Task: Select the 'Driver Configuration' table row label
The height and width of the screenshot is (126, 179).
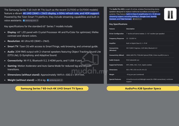Action: [116, 34]
